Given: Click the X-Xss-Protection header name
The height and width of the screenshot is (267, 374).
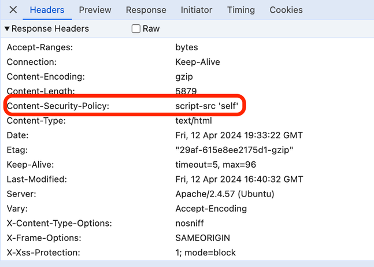Looking at the screenshot, I should 43,253.
